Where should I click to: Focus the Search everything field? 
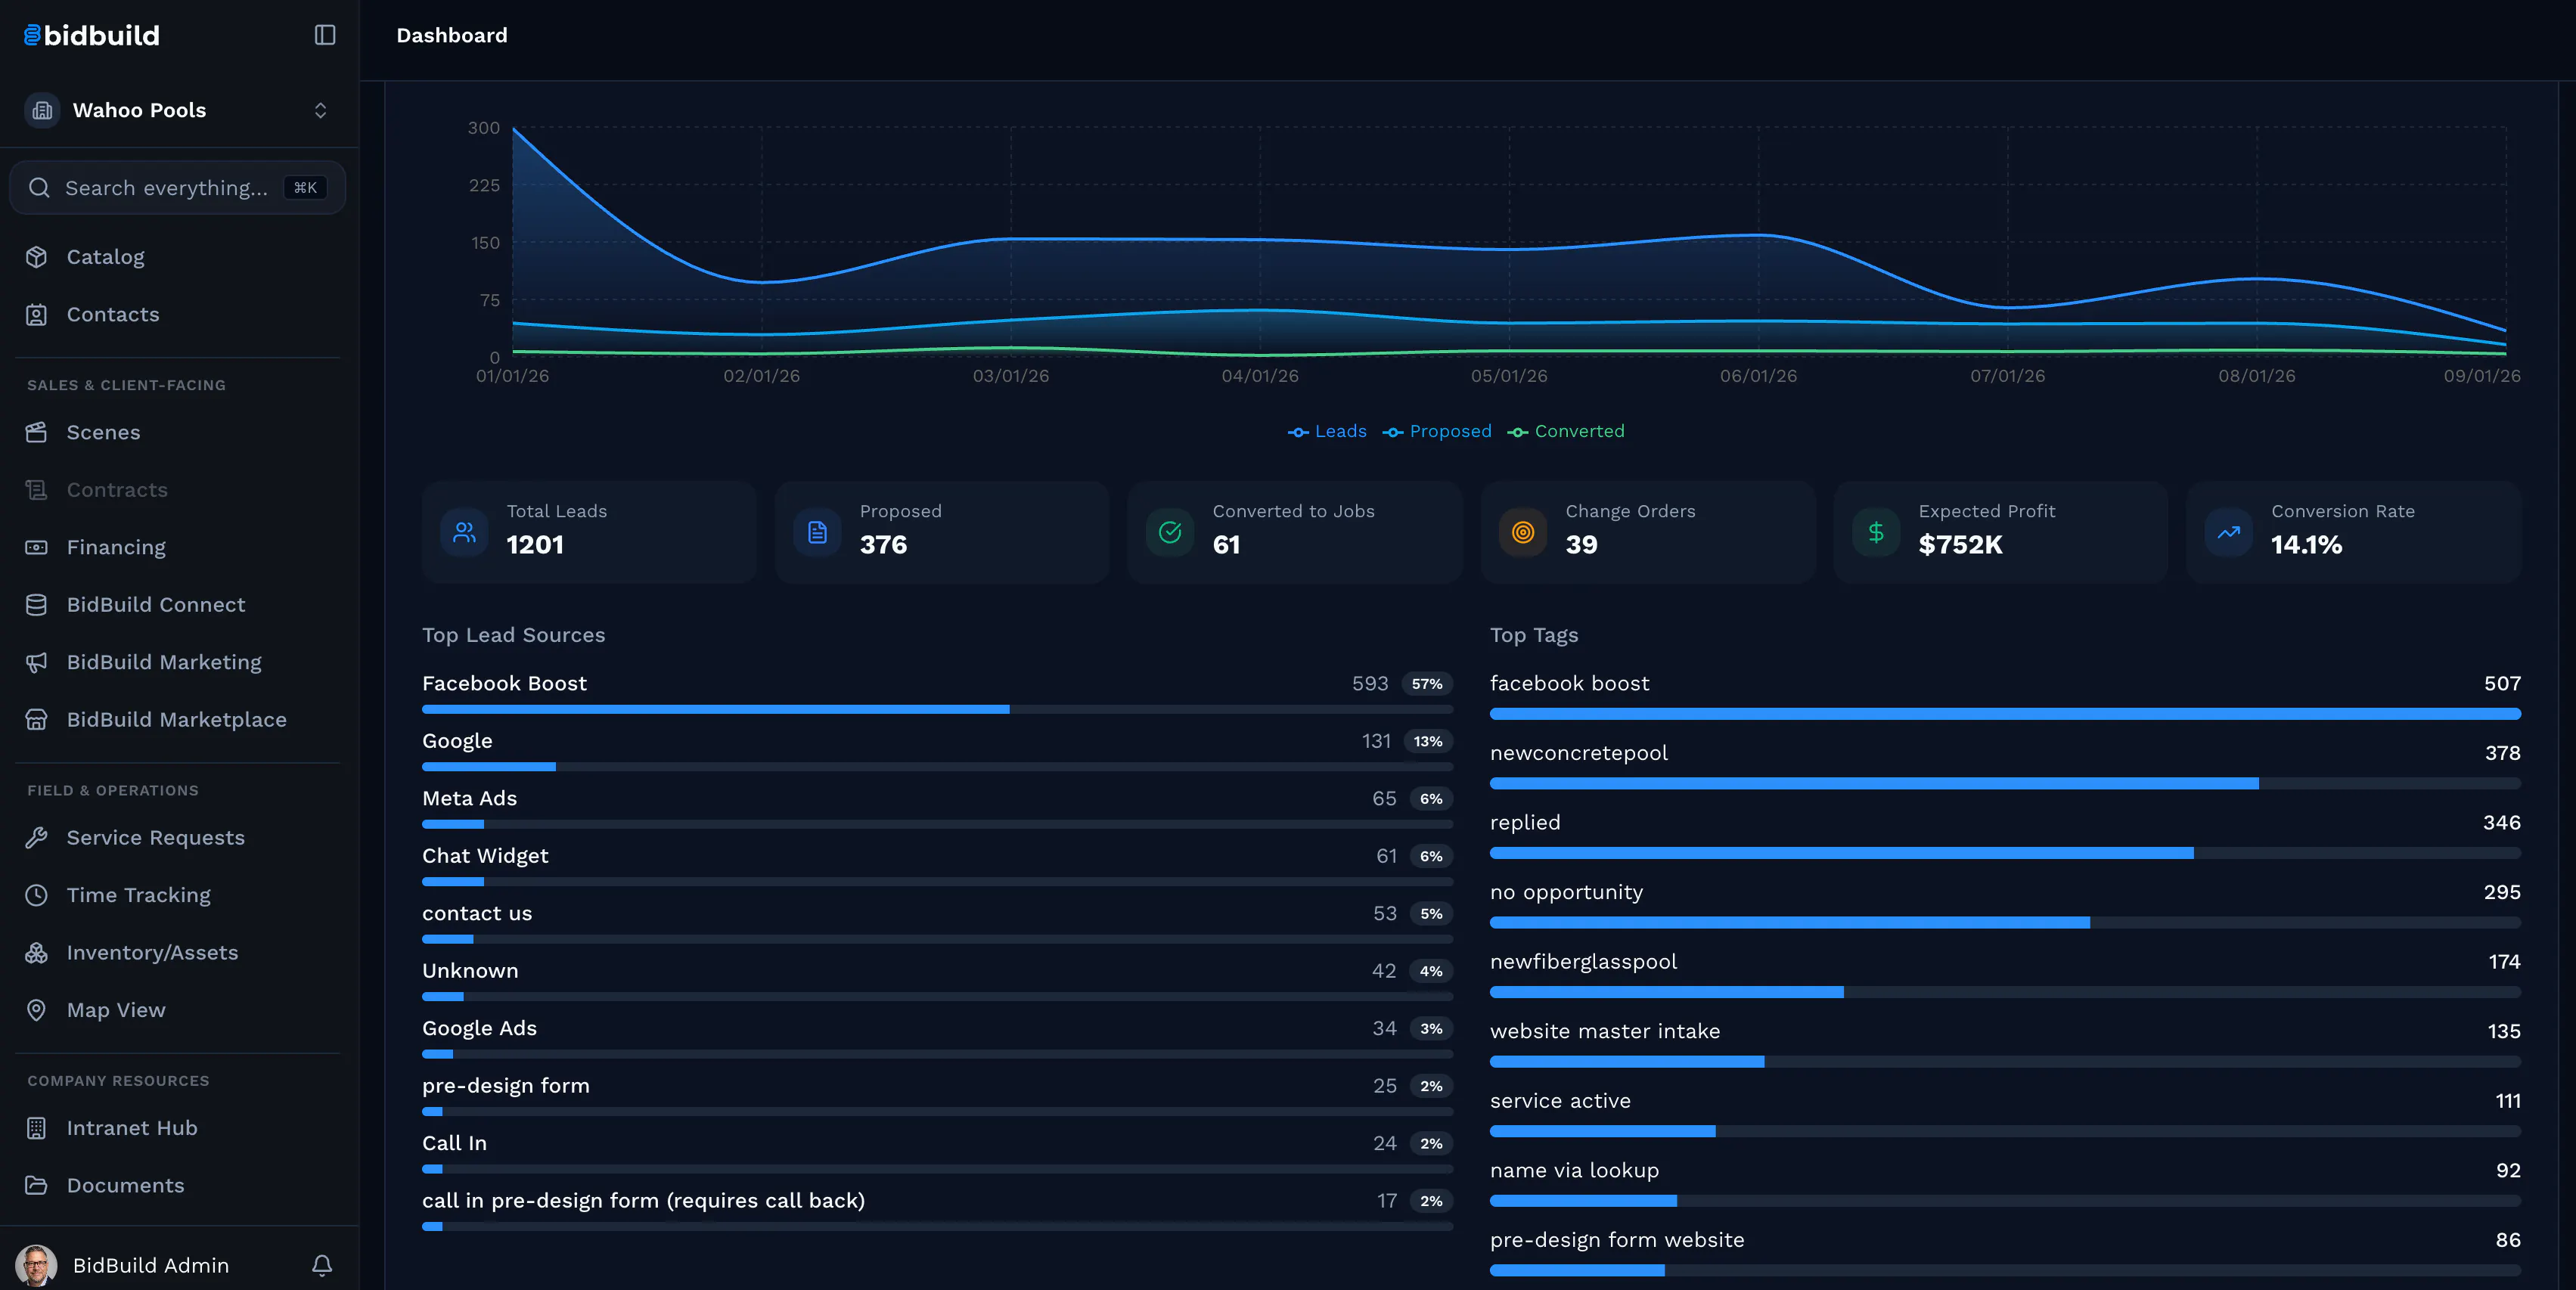(x=178, y=188)
